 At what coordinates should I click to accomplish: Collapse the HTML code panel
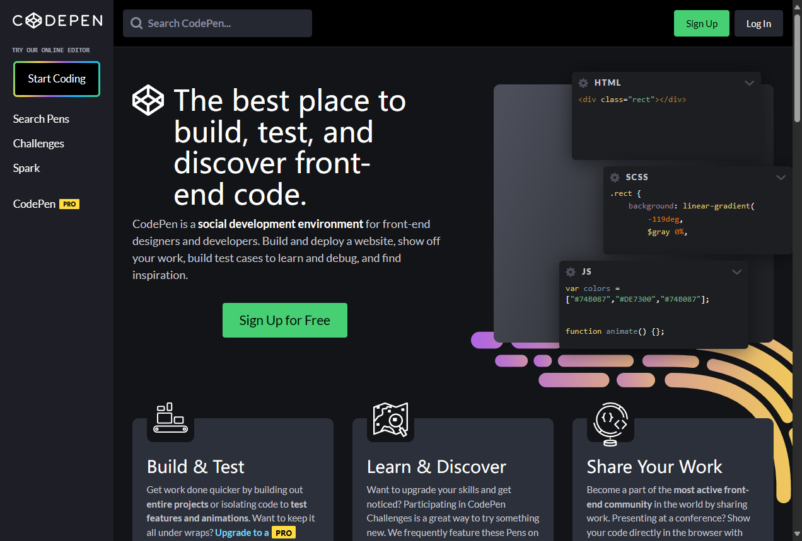coord(750,83)
